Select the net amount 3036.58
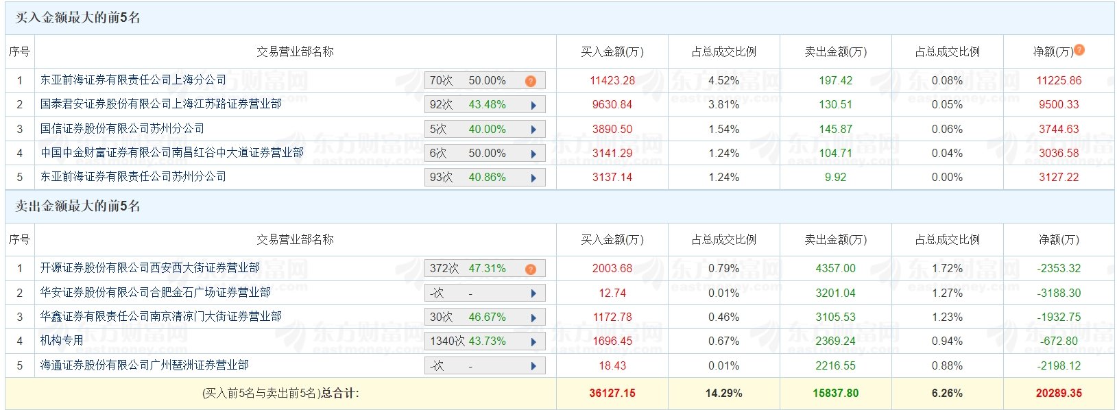This screenshot has width=1117, height=410. click(x=1059, y=154)
